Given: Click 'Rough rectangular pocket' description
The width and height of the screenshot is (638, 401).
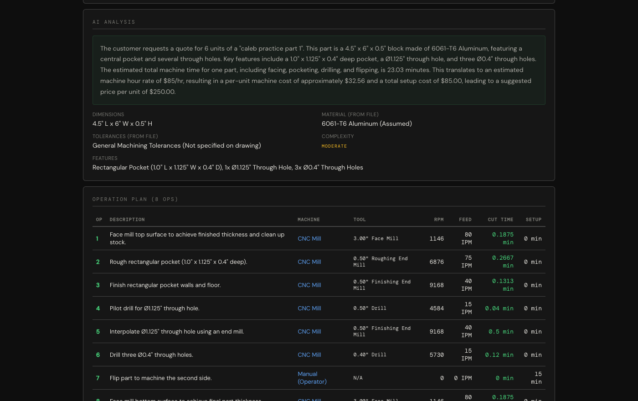Looking at the screenshot, I should coord(178,262).
